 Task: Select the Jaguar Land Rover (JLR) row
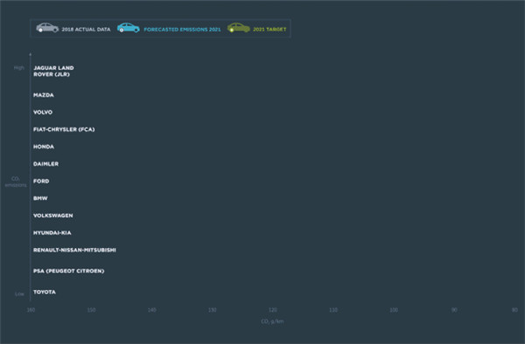click(x=53, y=71)
